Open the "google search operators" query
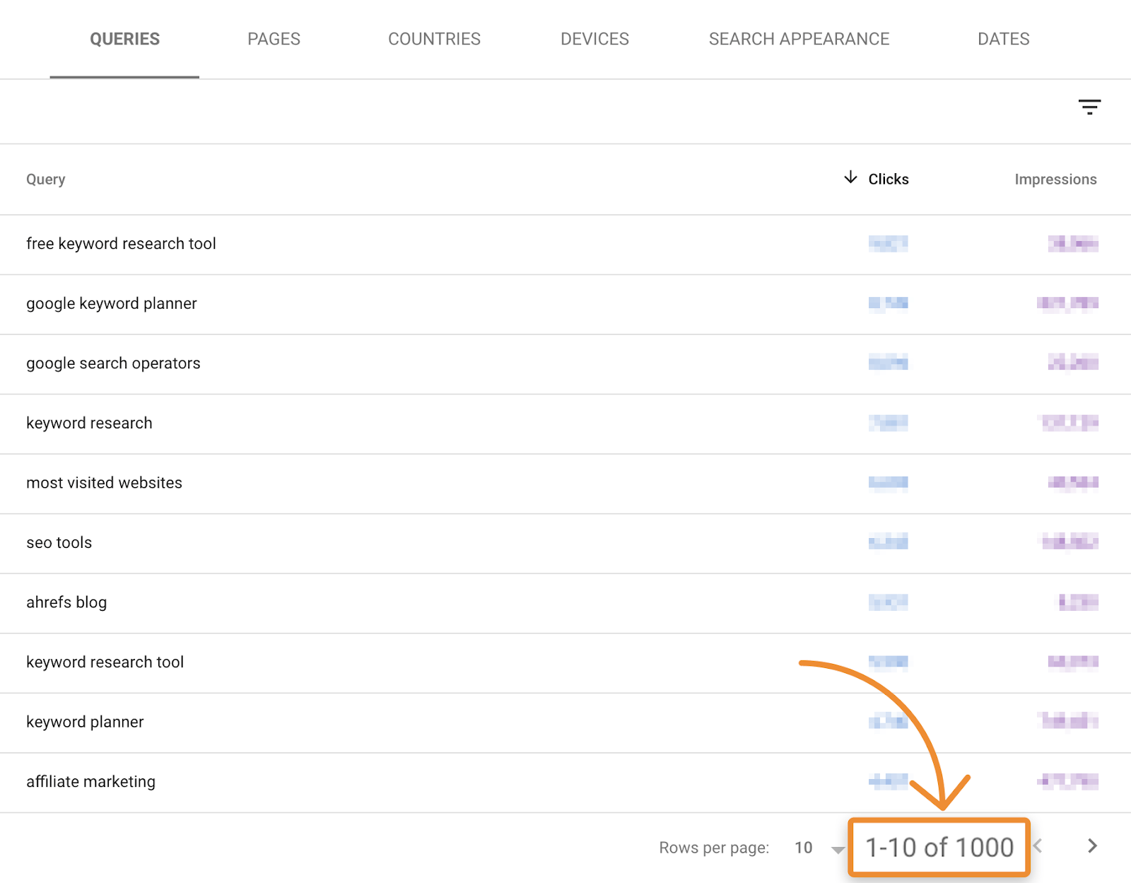 113,363
